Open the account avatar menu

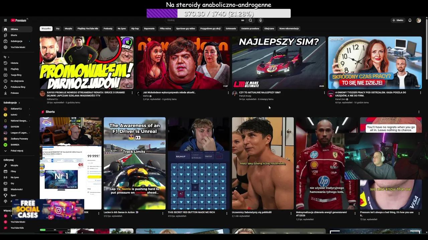[418, 20]
